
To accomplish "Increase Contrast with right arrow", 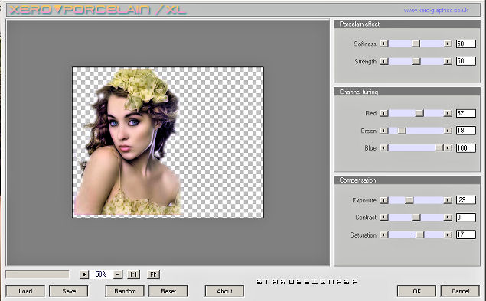I will 448,218.
